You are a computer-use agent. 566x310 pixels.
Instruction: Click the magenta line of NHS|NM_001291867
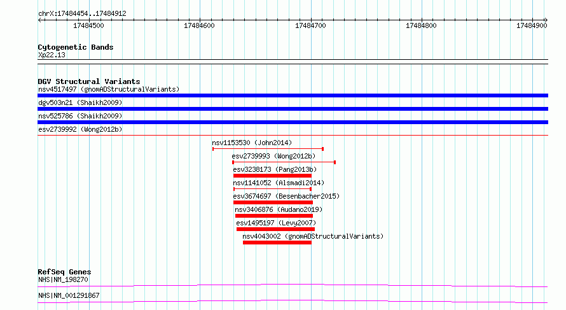pyautogui.click(x=293, y=301)
